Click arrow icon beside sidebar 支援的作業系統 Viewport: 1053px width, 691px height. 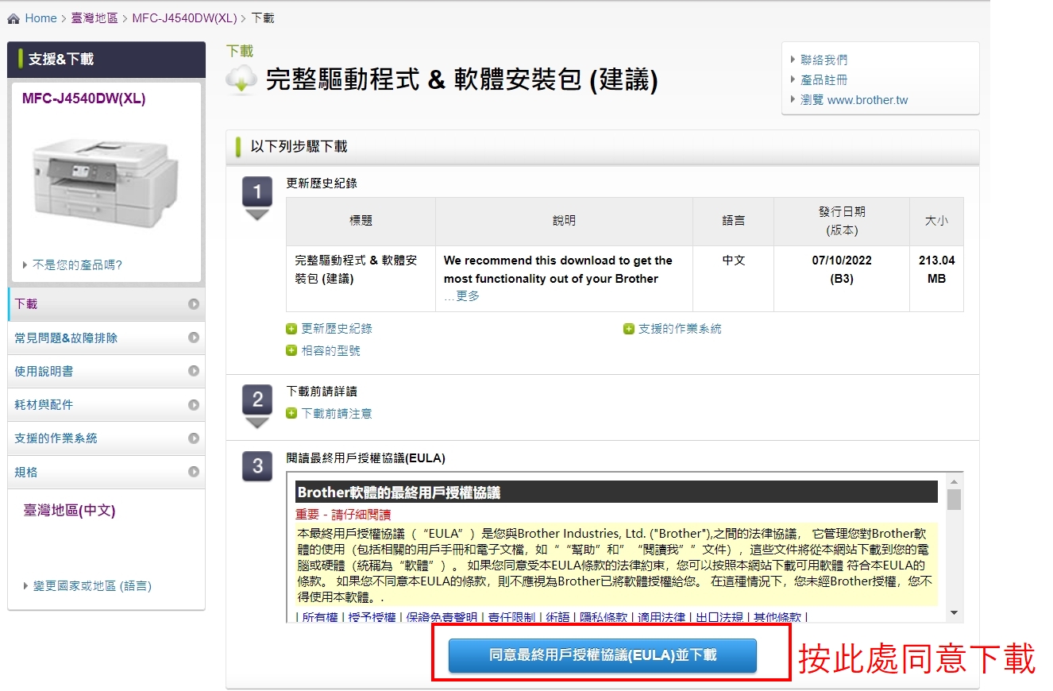pos(194,438)
